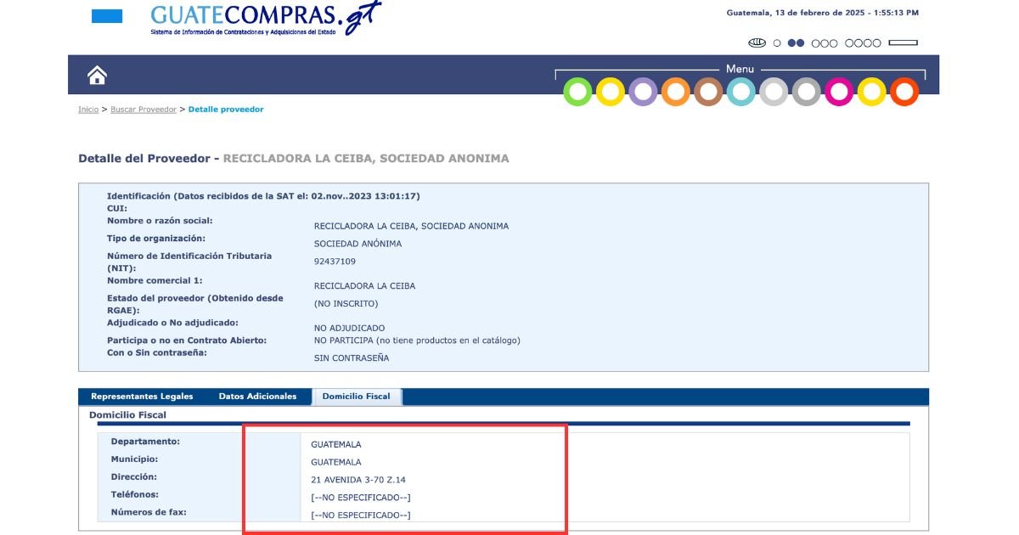Click the empty rectangle icon at top right
The height and width of the screenshot is (535, 1019).
tap(903, 43)
